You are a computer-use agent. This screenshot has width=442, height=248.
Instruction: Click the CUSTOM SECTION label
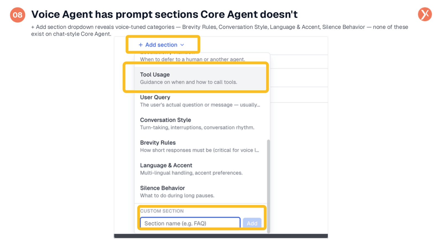162,211
